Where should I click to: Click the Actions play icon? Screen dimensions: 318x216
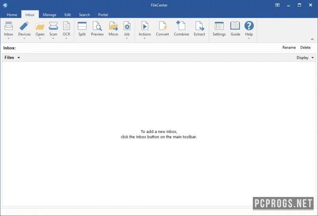pyautogui.click(x=145, y=26)
